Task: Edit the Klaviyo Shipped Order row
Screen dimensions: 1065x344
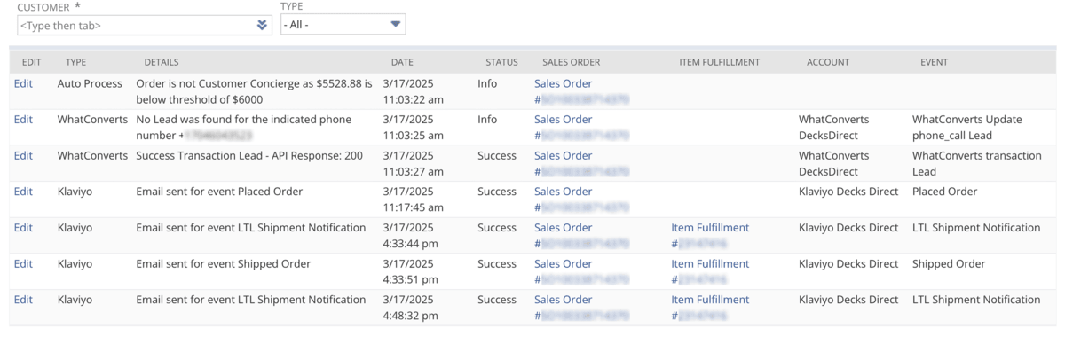Action: click(23, 263)
